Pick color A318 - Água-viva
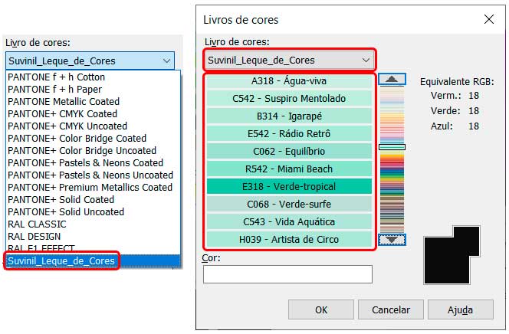Screen dimensions: 509x334 coord(289,81)
